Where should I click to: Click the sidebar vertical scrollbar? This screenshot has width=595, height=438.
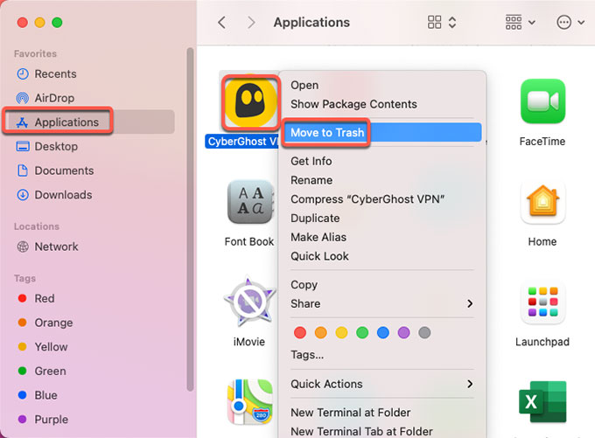coord(190,219)
